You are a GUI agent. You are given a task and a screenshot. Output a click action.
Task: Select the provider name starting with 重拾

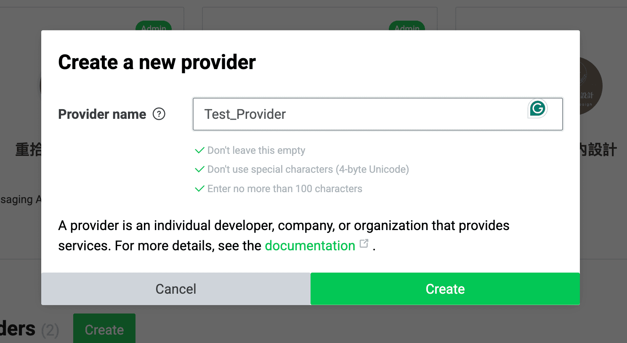click(29, 150)
